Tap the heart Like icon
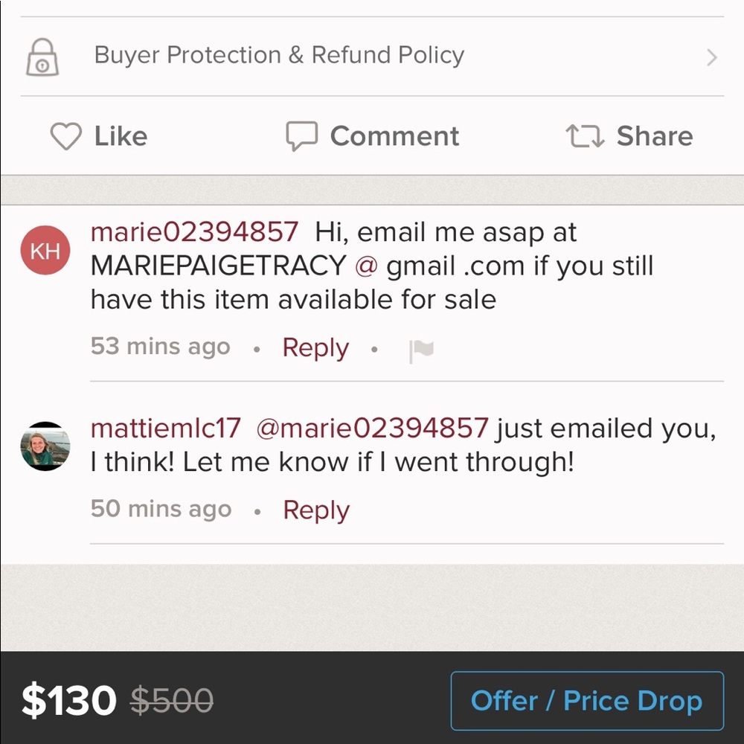744x744 pixels. pos(65,136)
